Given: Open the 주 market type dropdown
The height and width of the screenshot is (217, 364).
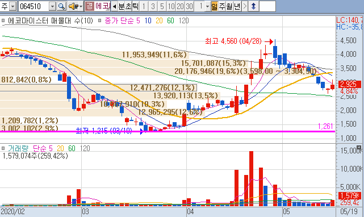Looking at the screenshot, I should (13, 6).
